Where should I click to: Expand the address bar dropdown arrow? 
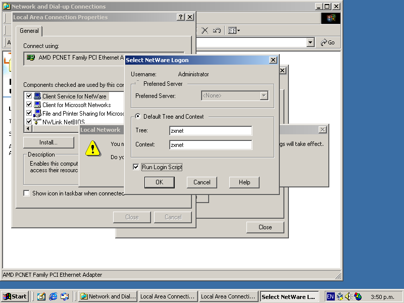(311, 42)
